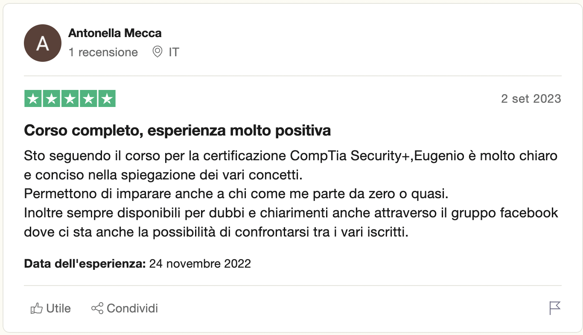The width and height of the screenshot is (583, 335).
Task: Click the fifth green rating star
Action: pos(107,99)
